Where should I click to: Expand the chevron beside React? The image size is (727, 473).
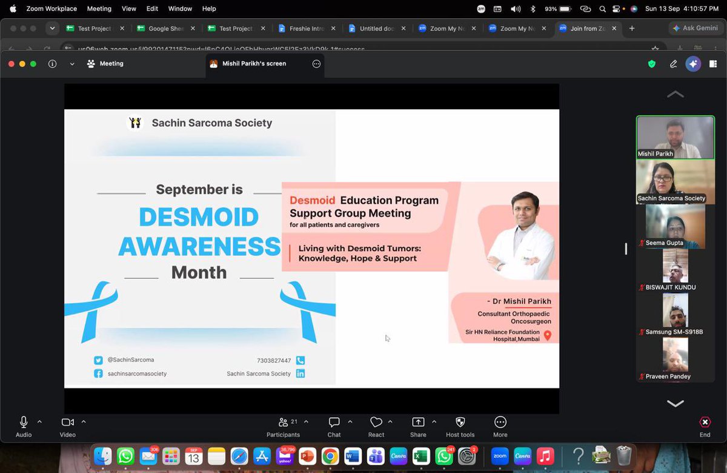390,421
